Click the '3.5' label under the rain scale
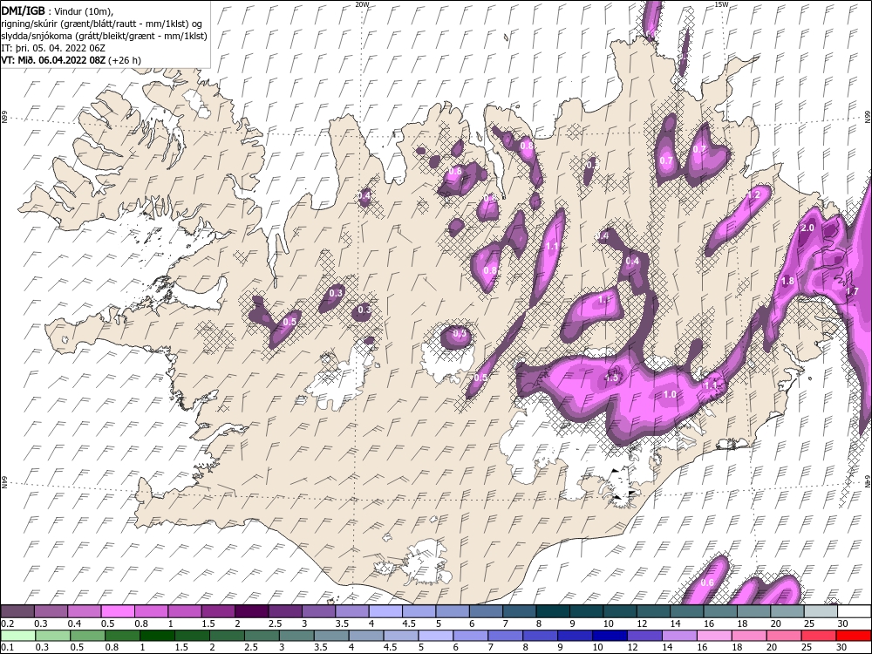Image resolution: width=872 pixels, height=654 pixels. 320,647
